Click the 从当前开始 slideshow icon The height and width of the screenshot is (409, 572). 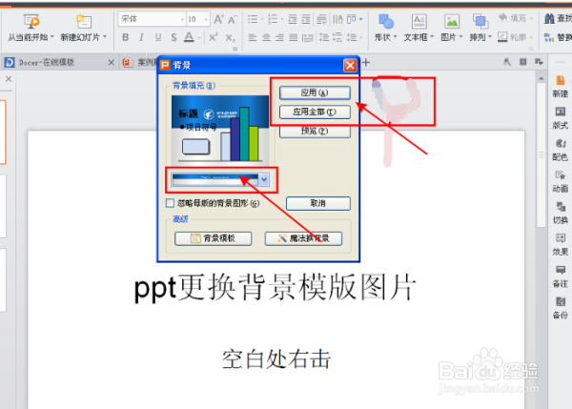point(31,21)
